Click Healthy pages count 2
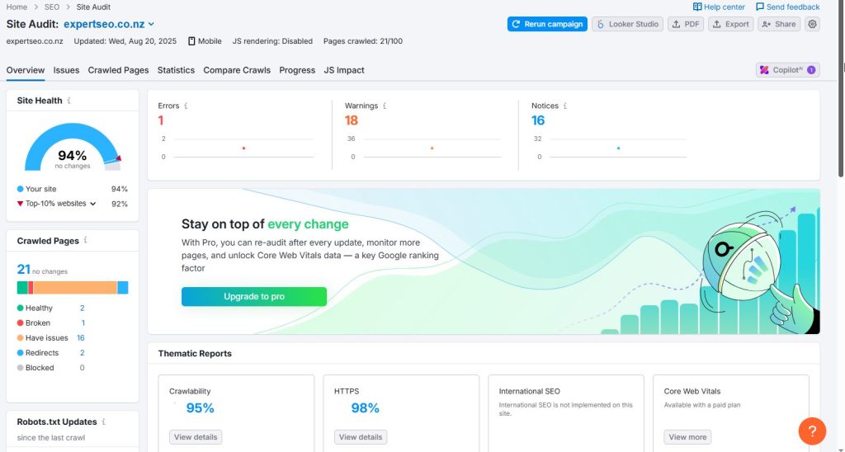Image resolution: width=845 pixels, height=452 pixels. point(83,308)
